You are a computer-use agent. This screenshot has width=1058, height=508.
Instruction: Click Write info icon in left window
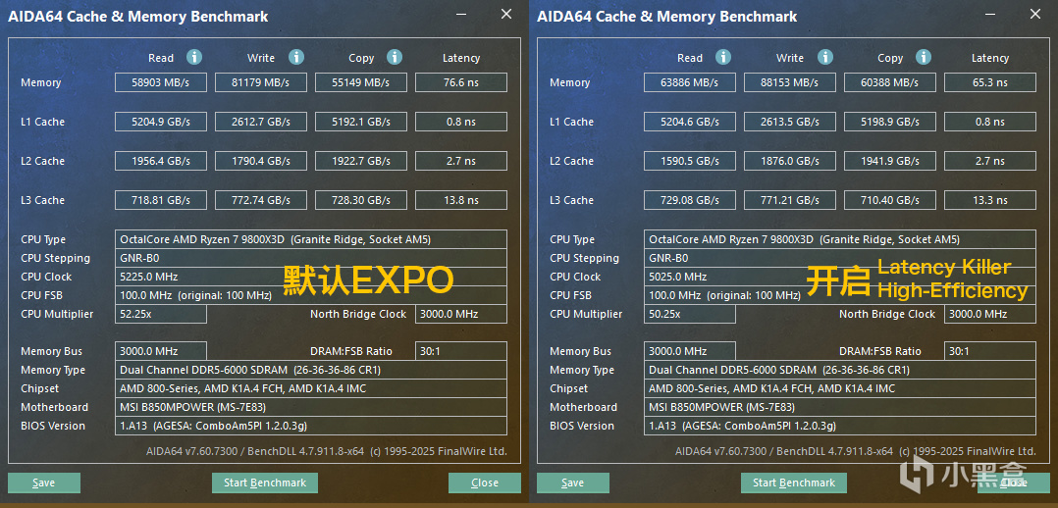(x=296, y=57)
